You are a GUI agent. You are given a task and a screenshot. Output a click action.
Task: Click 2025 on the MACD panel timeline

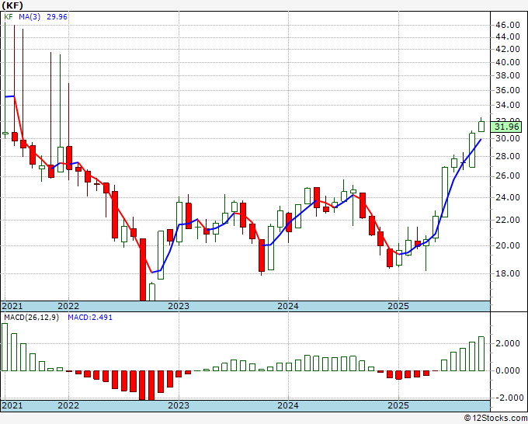pos(398,405)
